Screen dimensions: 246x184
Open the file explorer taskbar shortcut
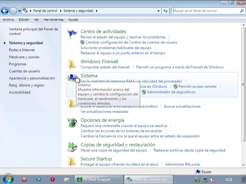click(x=67, y=179)
